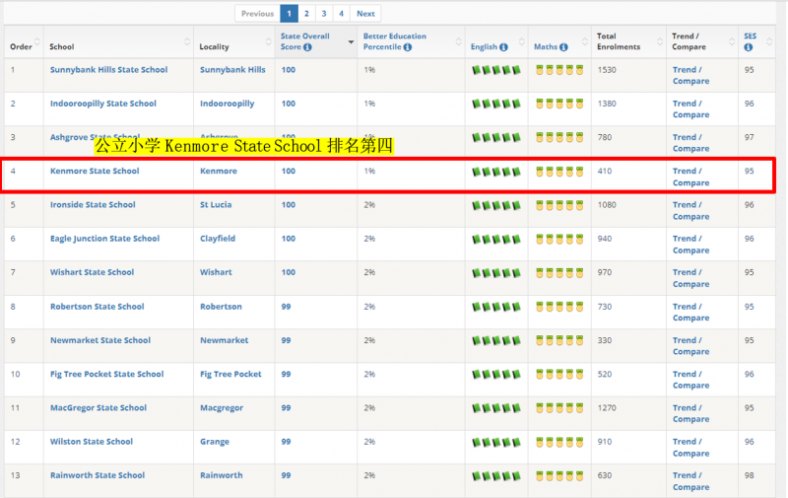The image size is (788, 498).
Task: Go to pagination page 4
Action: click(341, 14)
